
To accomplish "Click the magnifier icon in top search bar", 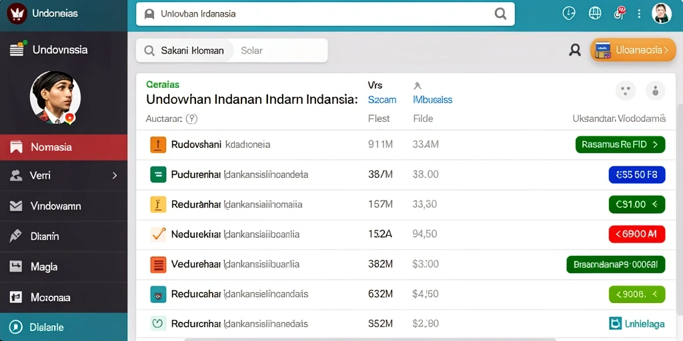I will coord(500,14).
